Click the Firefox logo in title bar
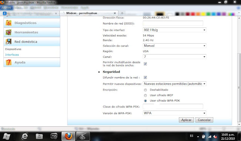Viewport: 241px width, 141px height. click(2, 2)
